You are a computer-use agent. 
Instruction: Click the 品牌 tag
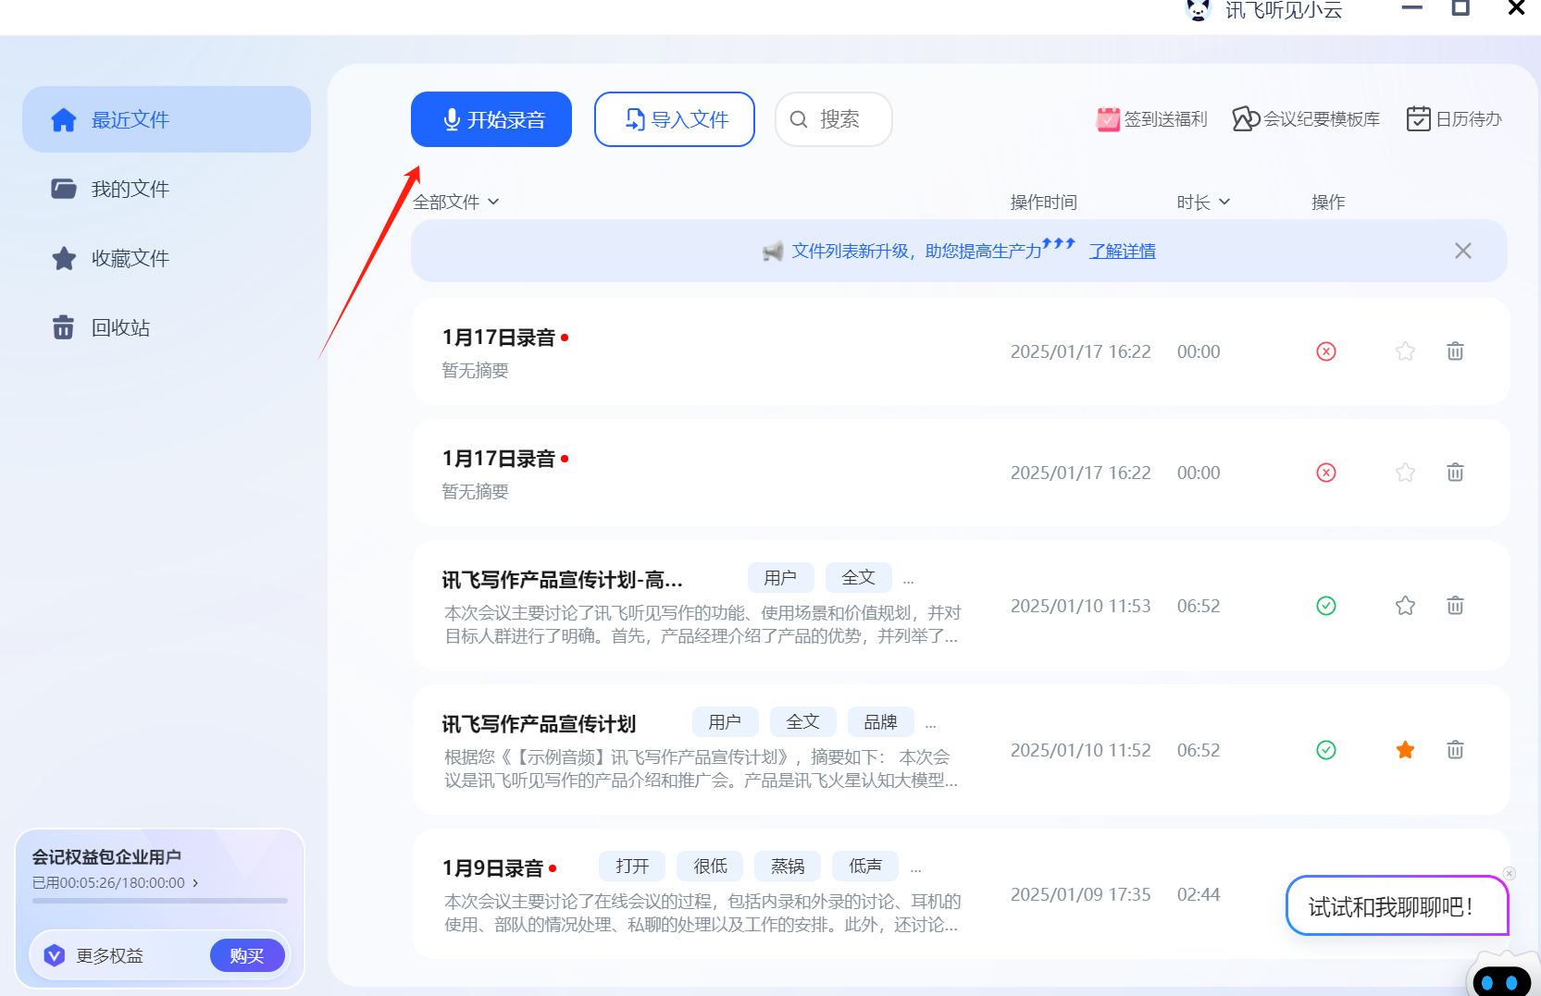pyautogui.click(x=880, y=722)
